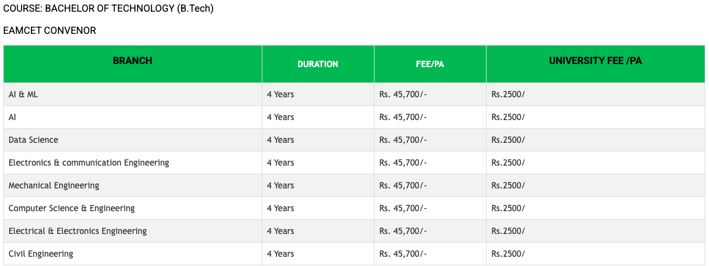The height and width of the screenshot is (266, 709).
Task: Select the Civil Engineering branch cell
Action: coord(41,254)
